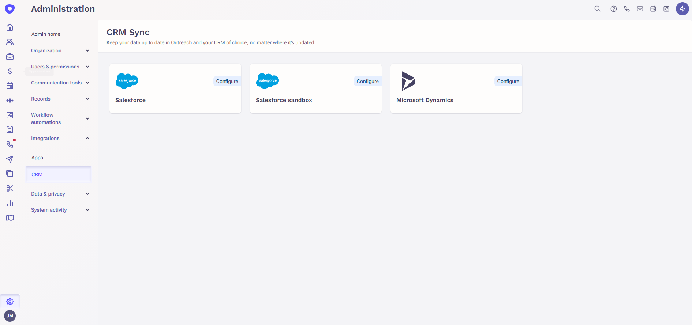
Task: Click the Salesforce card title
Action: click(130, 100)
